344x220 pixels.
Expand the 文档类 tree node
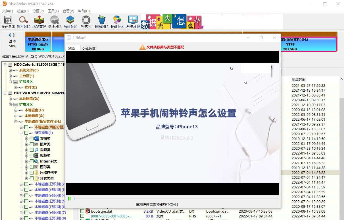[27, 139]
